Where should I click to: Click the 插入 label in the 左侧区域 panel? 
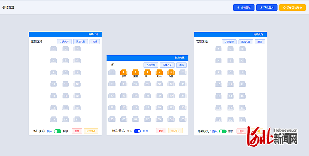click(x=50, y=131)
